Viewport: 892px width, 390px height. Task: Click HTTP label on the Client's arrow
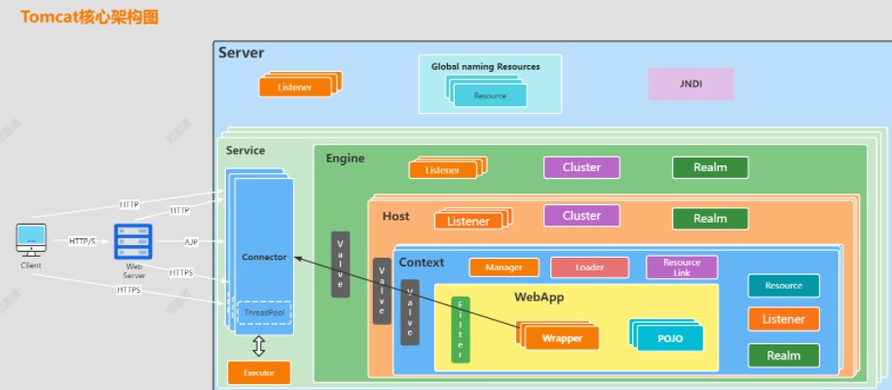130,204
